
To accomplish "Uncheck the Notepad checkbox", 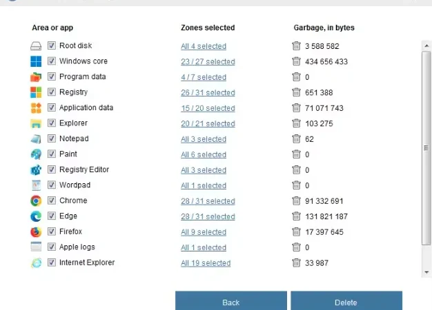I will click(x=52, y=138).
